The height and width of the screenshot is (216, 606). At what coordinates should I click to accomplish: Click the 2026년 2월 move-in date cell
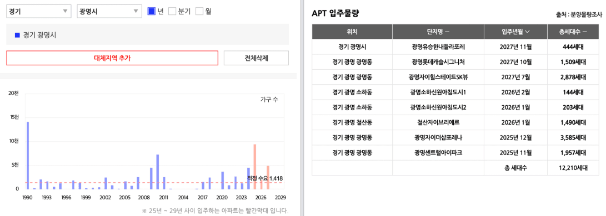[515, 92]
